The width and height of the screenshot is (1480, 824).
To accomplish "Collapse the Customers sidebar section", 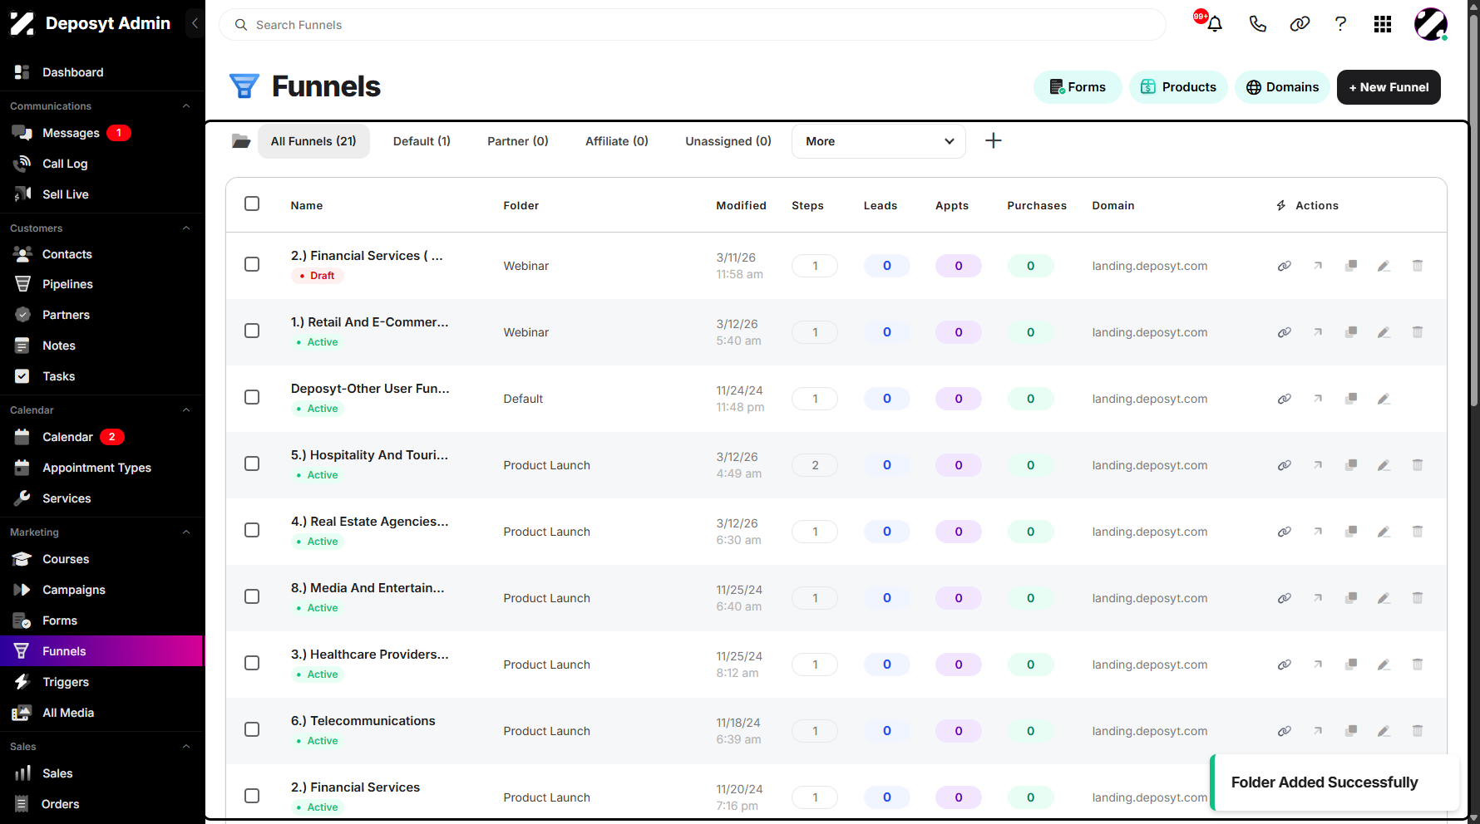I will [x=186, y=228].
